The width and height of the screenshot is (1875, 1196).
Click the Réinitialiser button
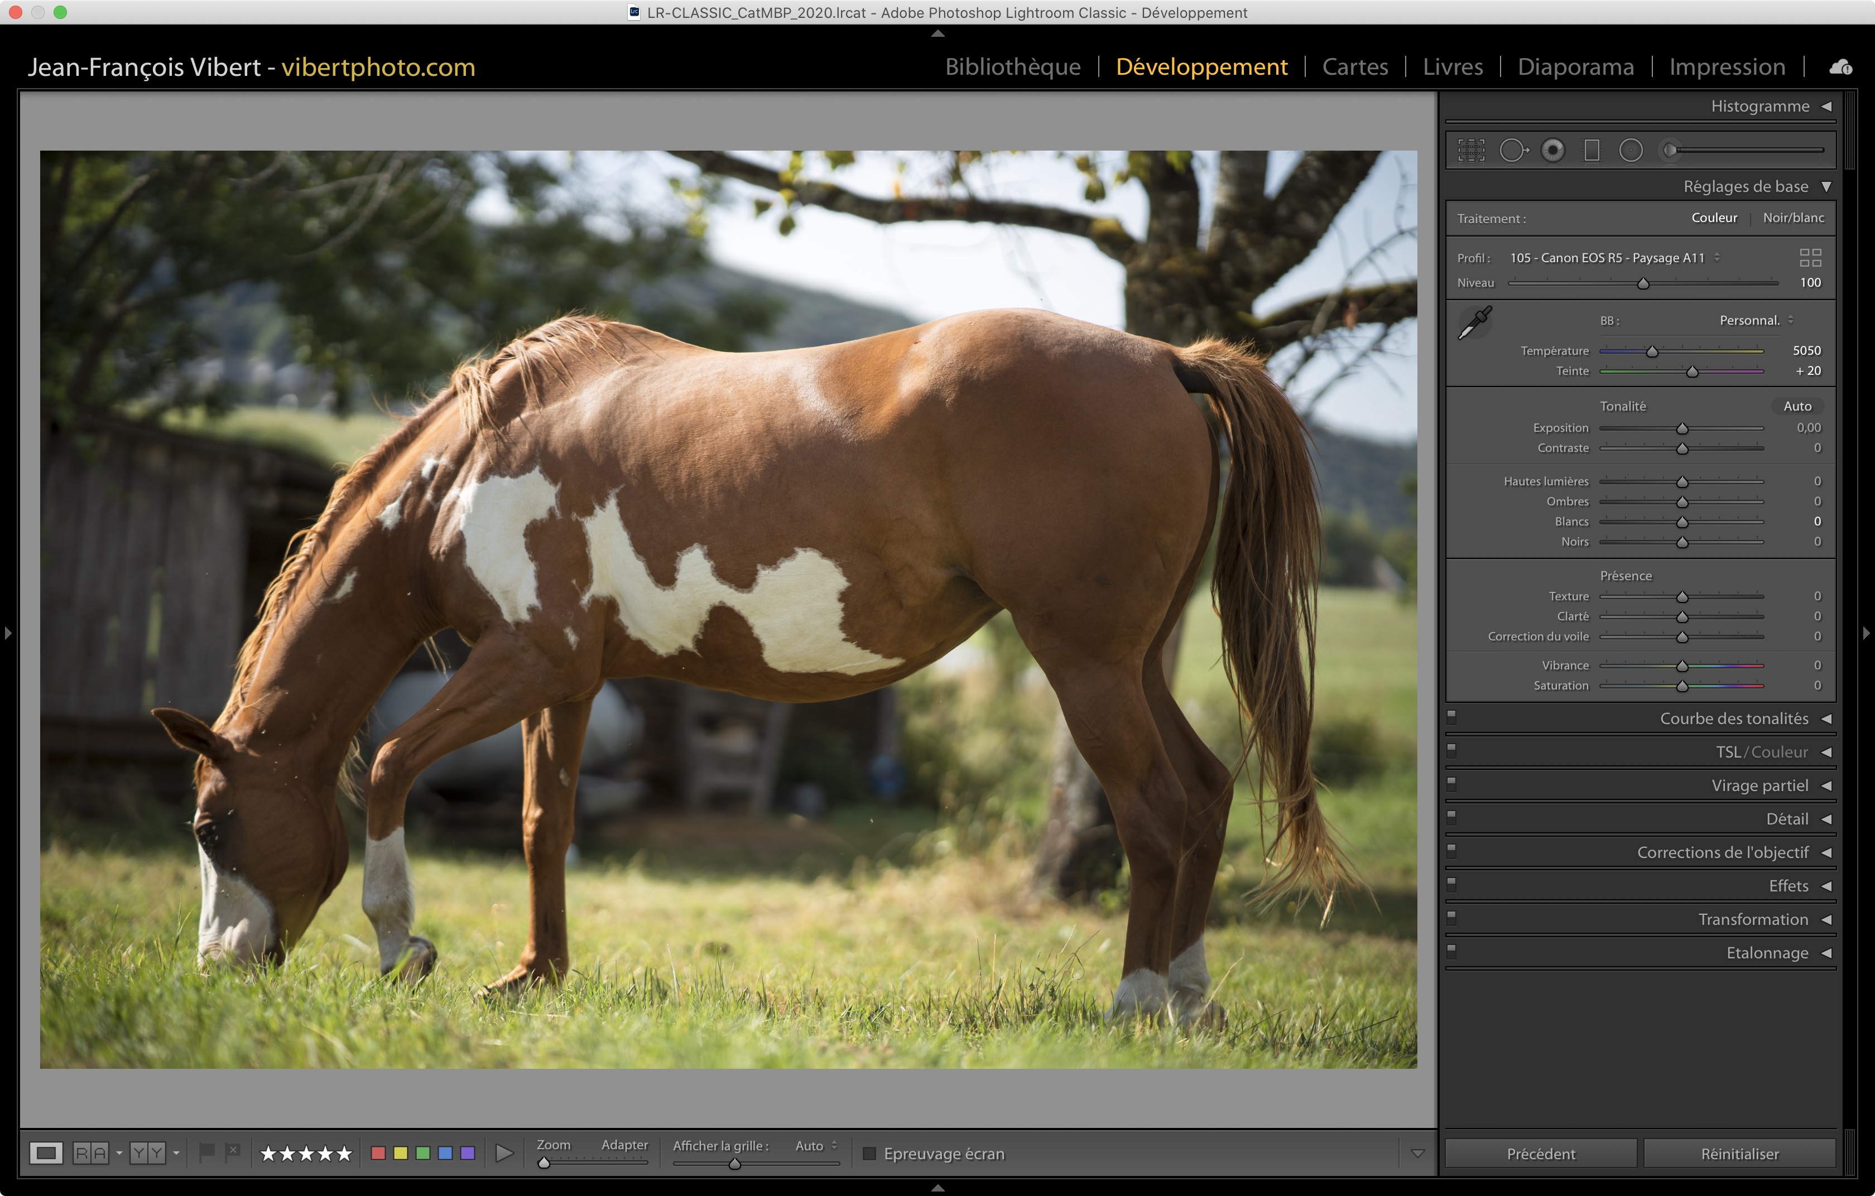[x=1739, y=1153]
